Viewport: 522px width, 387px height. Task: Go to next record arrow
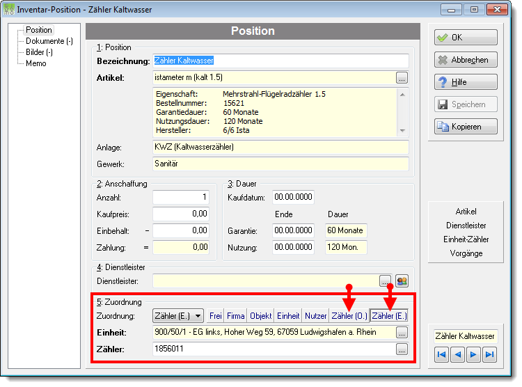(473, 354)
